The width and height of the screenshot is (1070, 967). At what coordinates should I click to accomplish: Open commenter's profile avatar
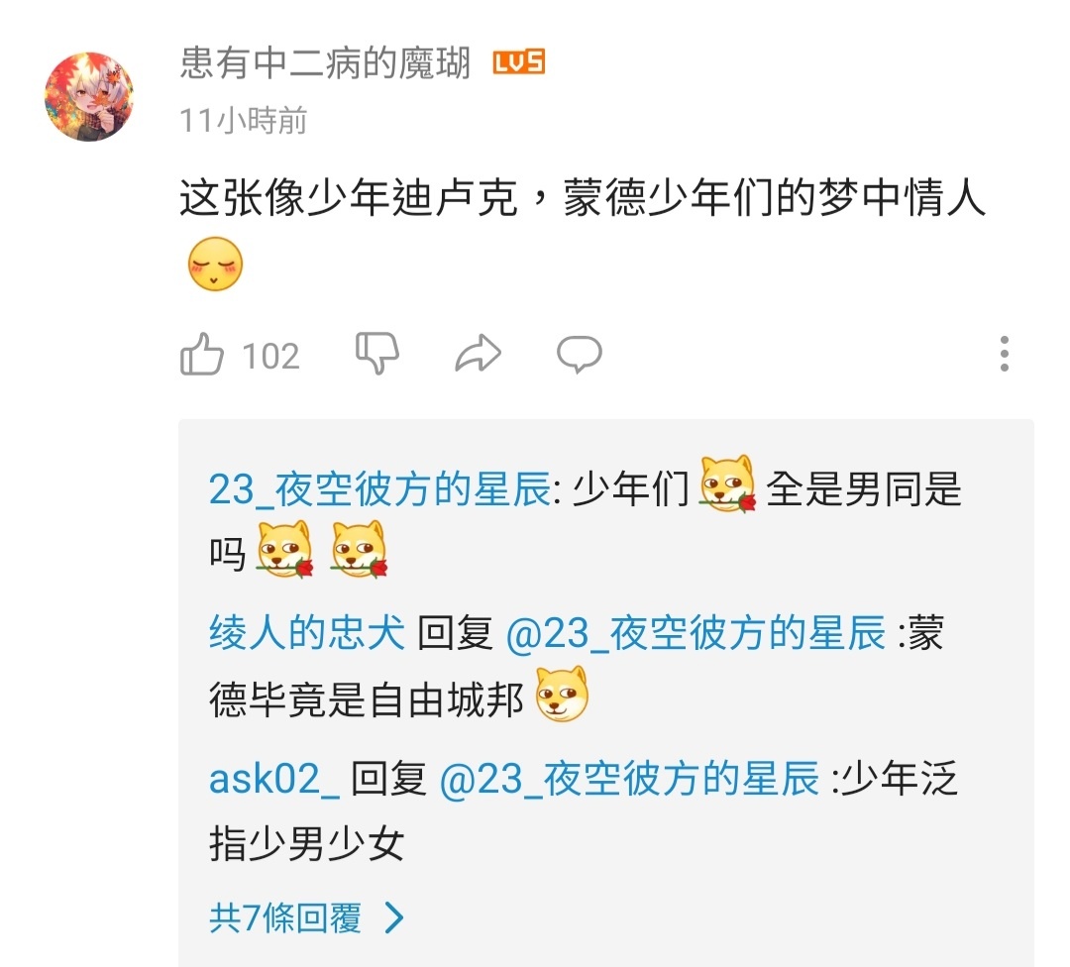point(89,97)
